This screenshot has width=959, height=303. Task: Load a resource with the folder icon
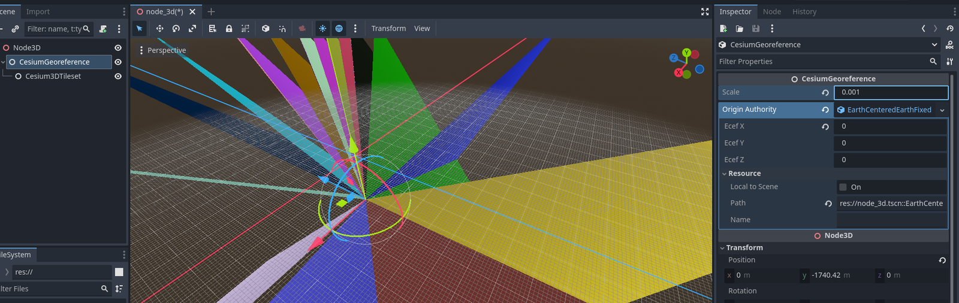740,28
